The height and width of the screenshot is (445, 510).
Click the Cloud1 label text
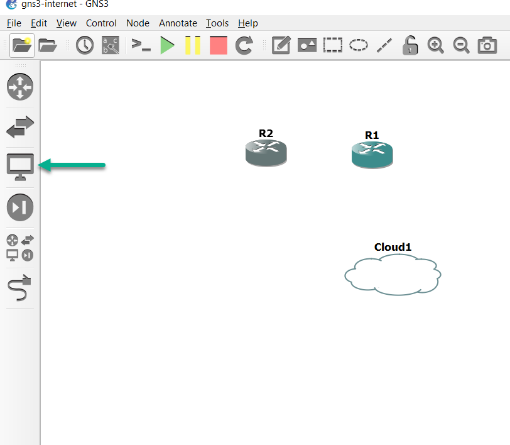[393, 247]
